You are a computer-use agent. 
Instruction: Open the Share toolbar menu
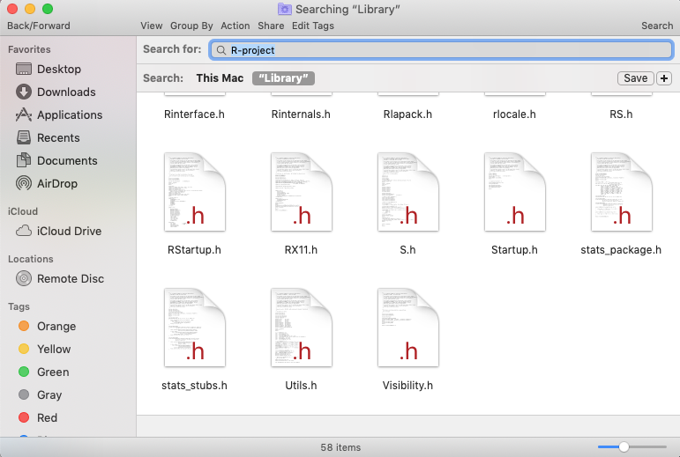[x=271, y=26]
